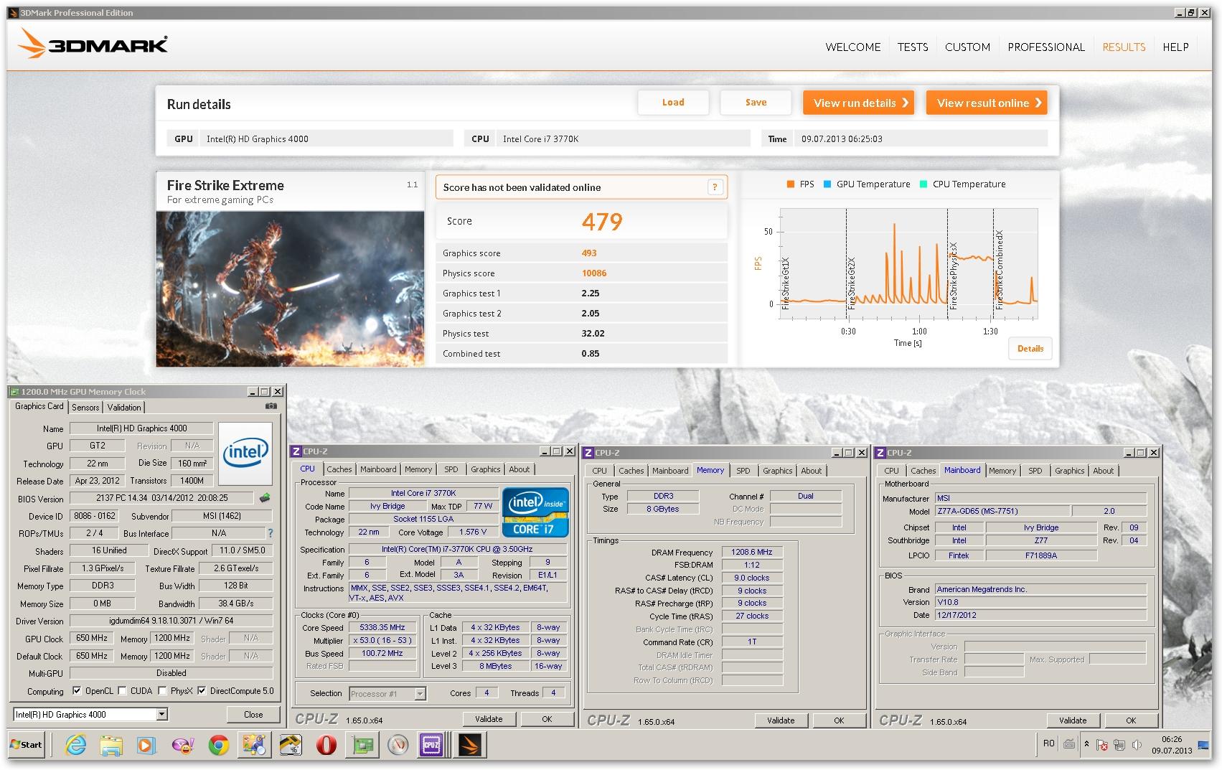The width and height of the screenshot is (1222, 770).
Task: Click the network tray icon
Action: pyautogui.click(x=1119, y=745)
